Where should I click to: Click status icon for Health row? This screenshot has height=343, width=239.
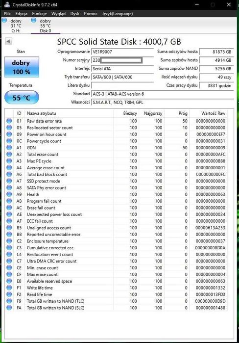click(x=9, y=194)
